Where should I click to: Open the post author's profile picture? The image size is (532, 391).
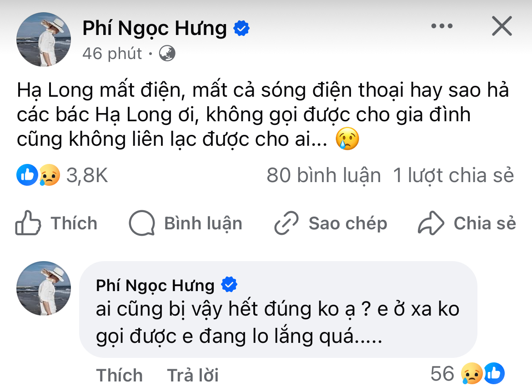44,40
